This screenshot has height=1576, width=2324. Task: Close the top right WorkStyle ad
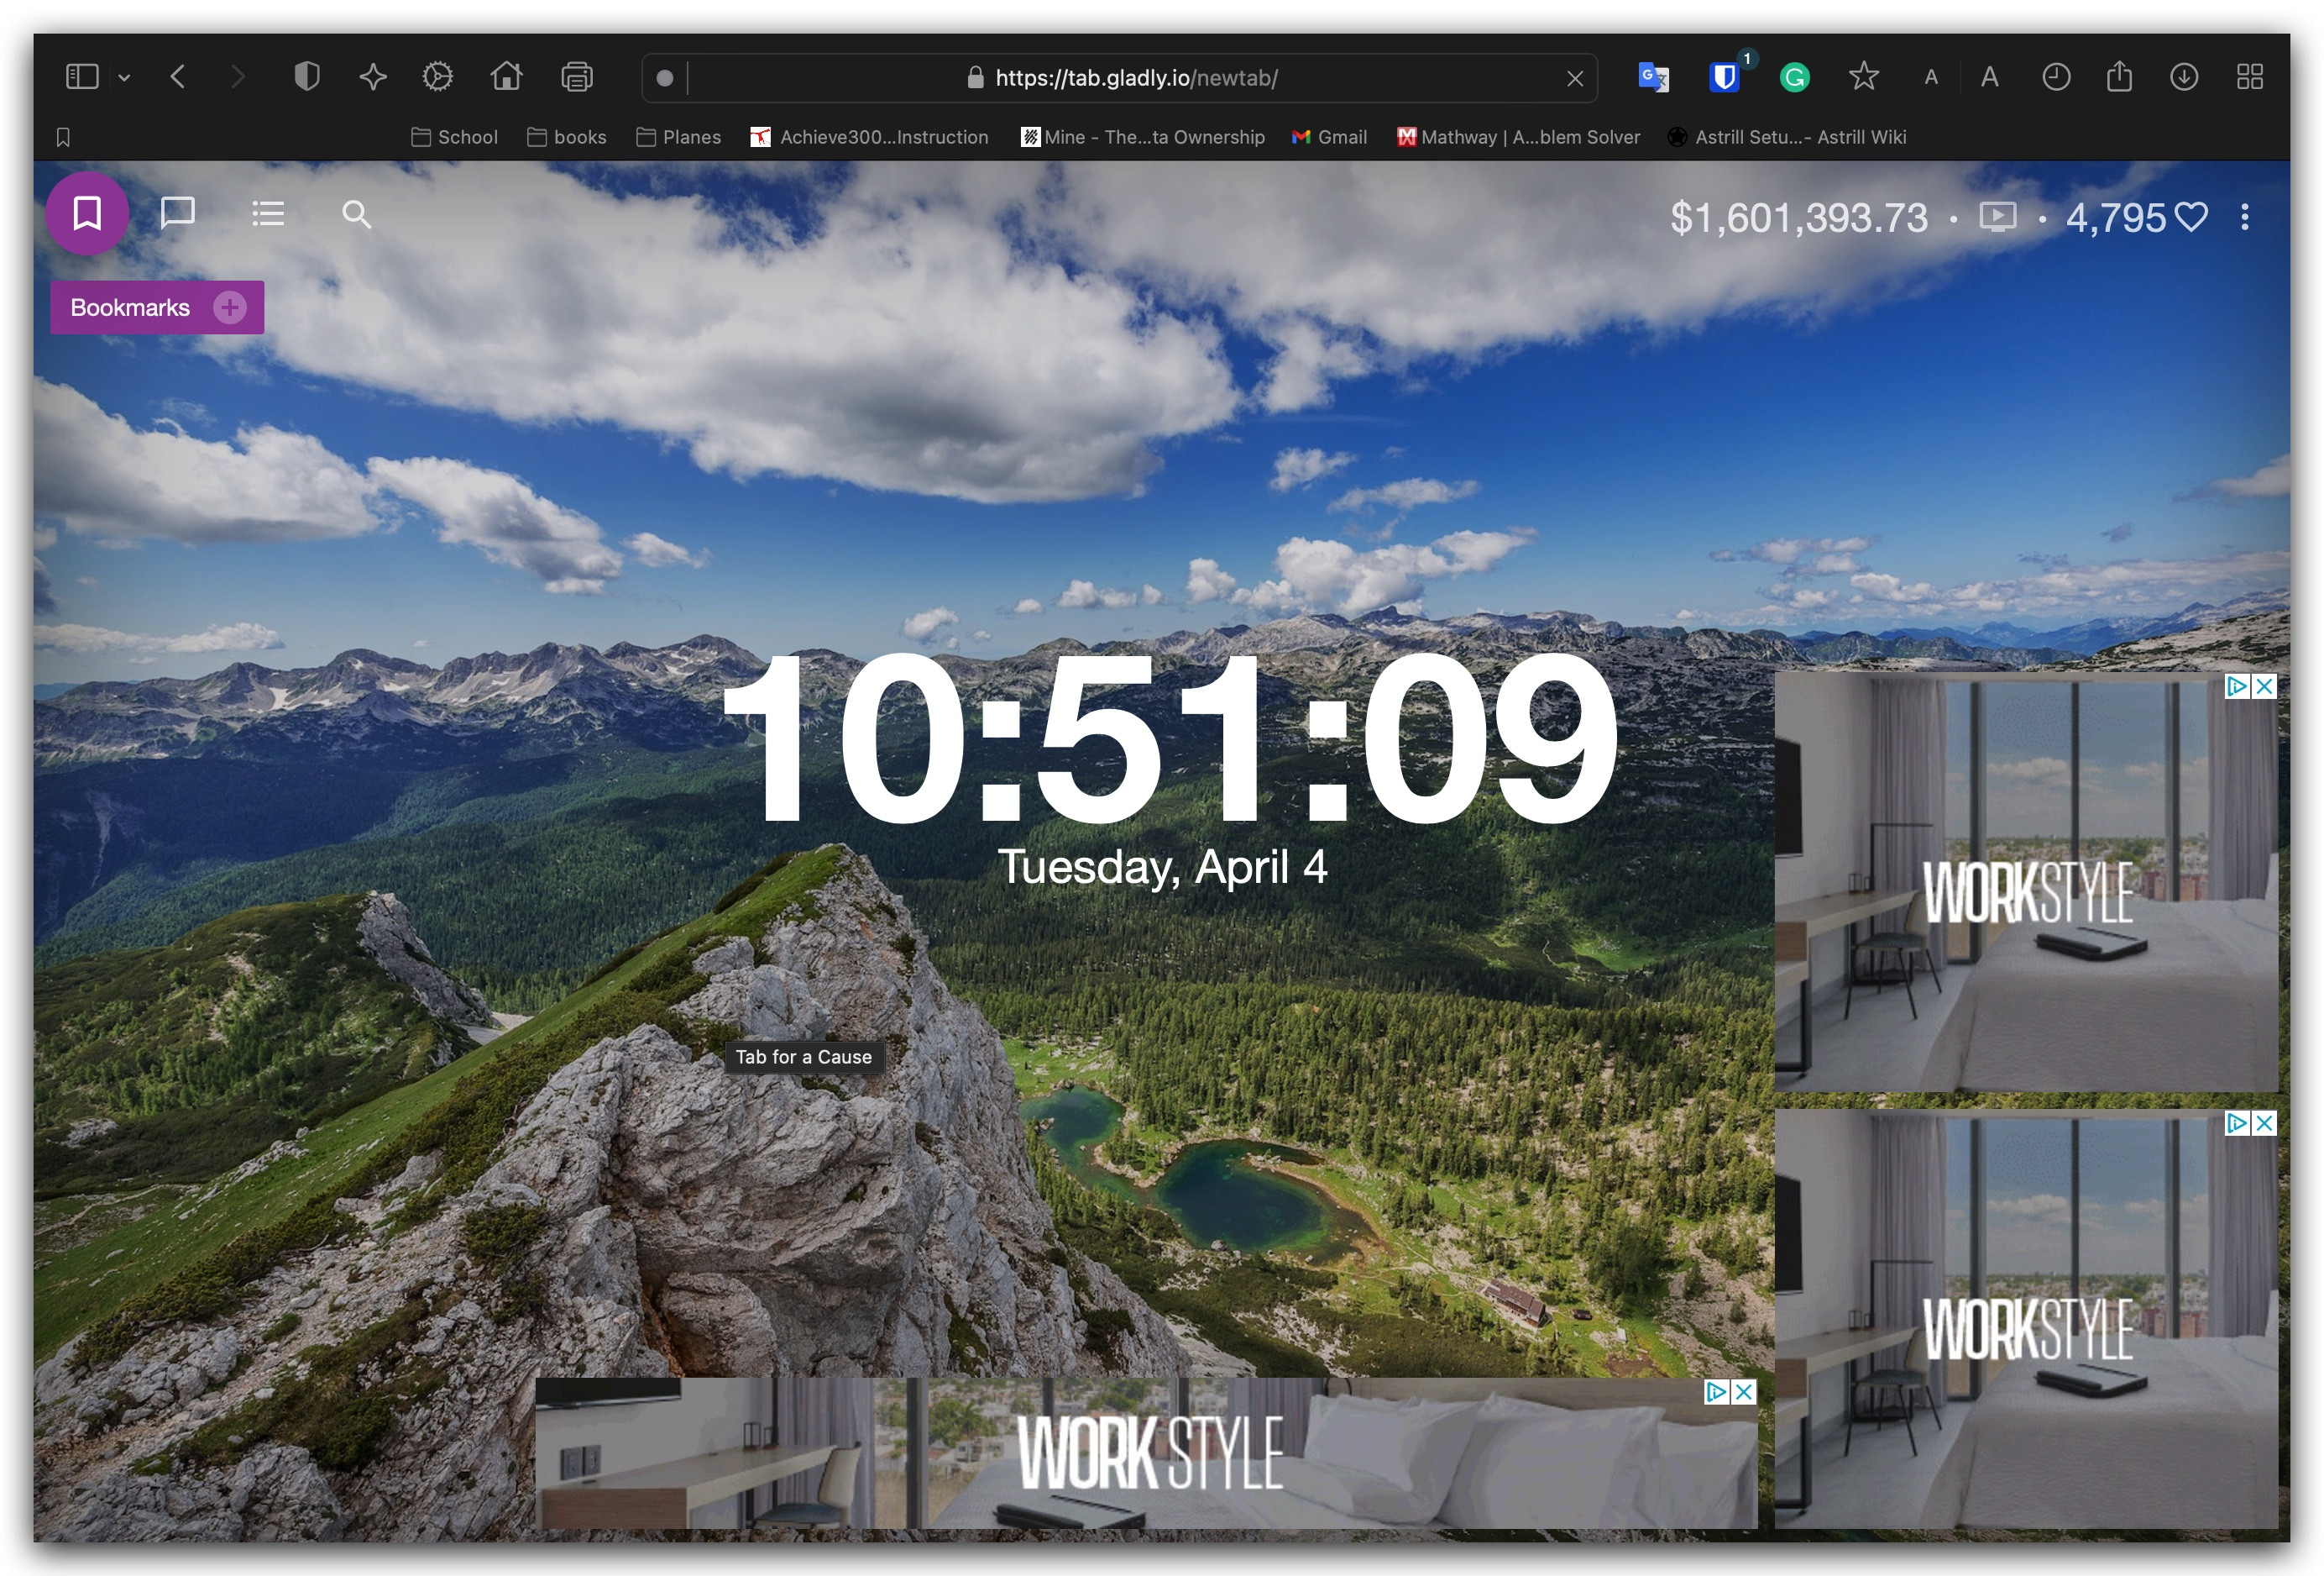coord(2265,686)
